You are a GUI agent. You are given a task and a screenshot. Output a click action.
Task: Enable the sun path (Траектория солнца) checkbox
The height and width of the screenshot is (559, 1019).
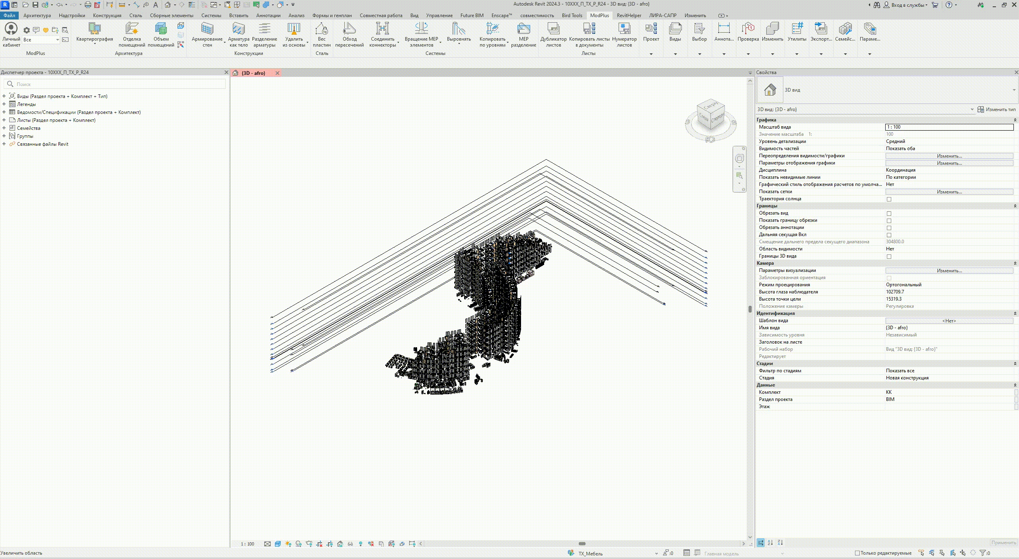(889, 199)
